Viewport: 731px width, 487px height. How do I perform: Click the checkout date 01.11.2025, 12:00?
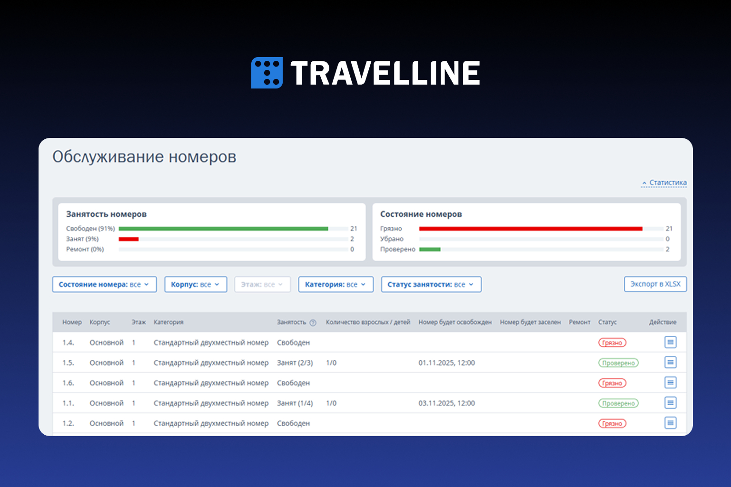pyautogui.click(x=446, y=363)
